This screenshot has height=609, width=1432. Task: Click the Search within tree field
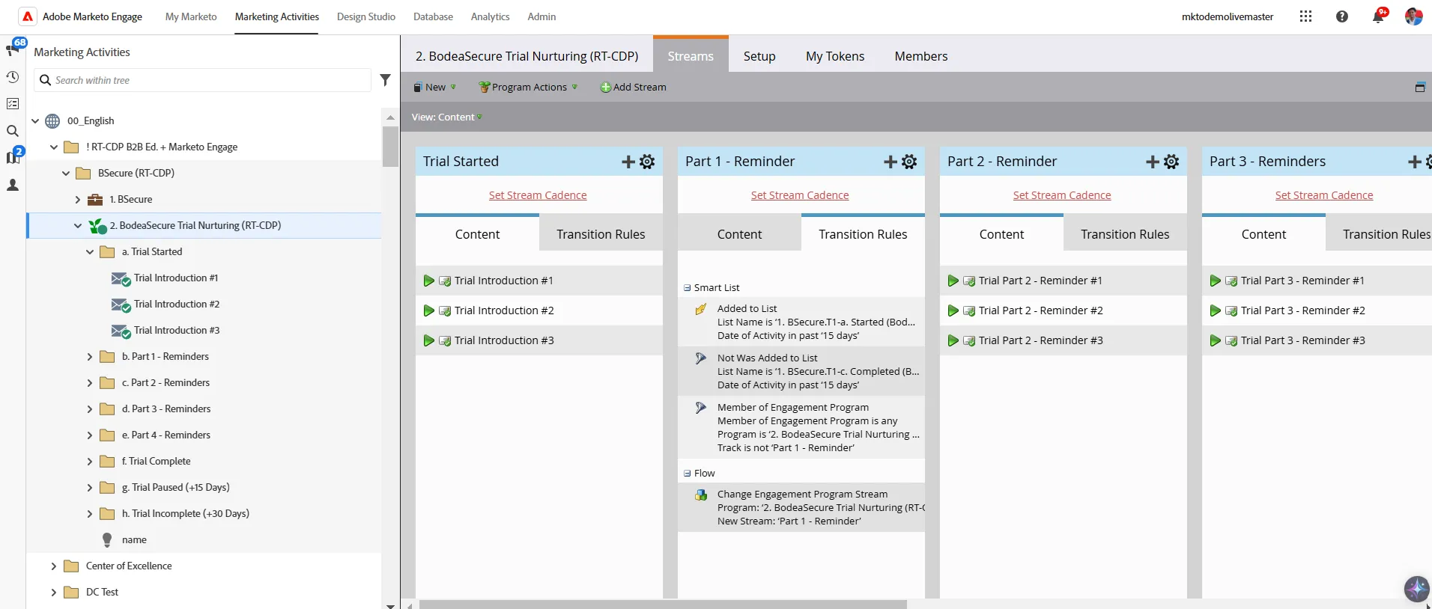(202, 80)
